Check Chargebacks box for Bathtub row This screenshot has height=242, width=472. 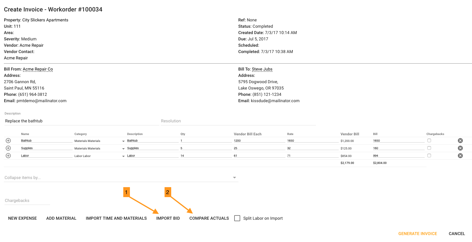(x=429, y=140)
